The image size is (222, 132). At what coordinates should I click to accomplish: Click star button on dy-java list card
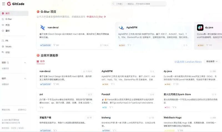[x=213, y=71]
